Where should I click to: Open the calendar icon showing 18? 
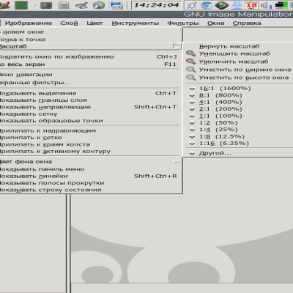click(x=251, y=5)
